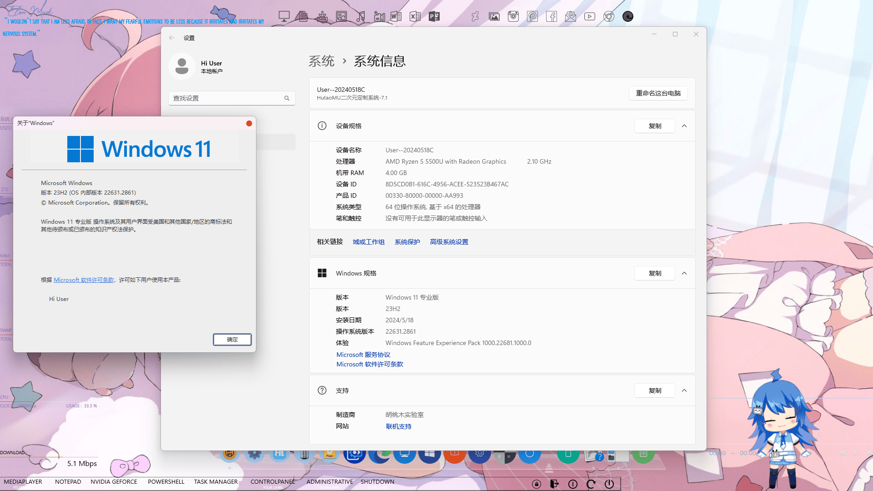Click the 确定 button in About Windows dialog
Screen dimensions: 873x491
232,340
